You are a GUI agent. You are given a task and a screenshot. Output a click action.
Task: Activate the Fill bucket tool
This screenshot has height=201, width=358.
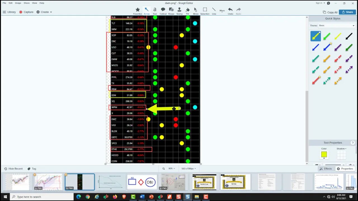(187, 11)
